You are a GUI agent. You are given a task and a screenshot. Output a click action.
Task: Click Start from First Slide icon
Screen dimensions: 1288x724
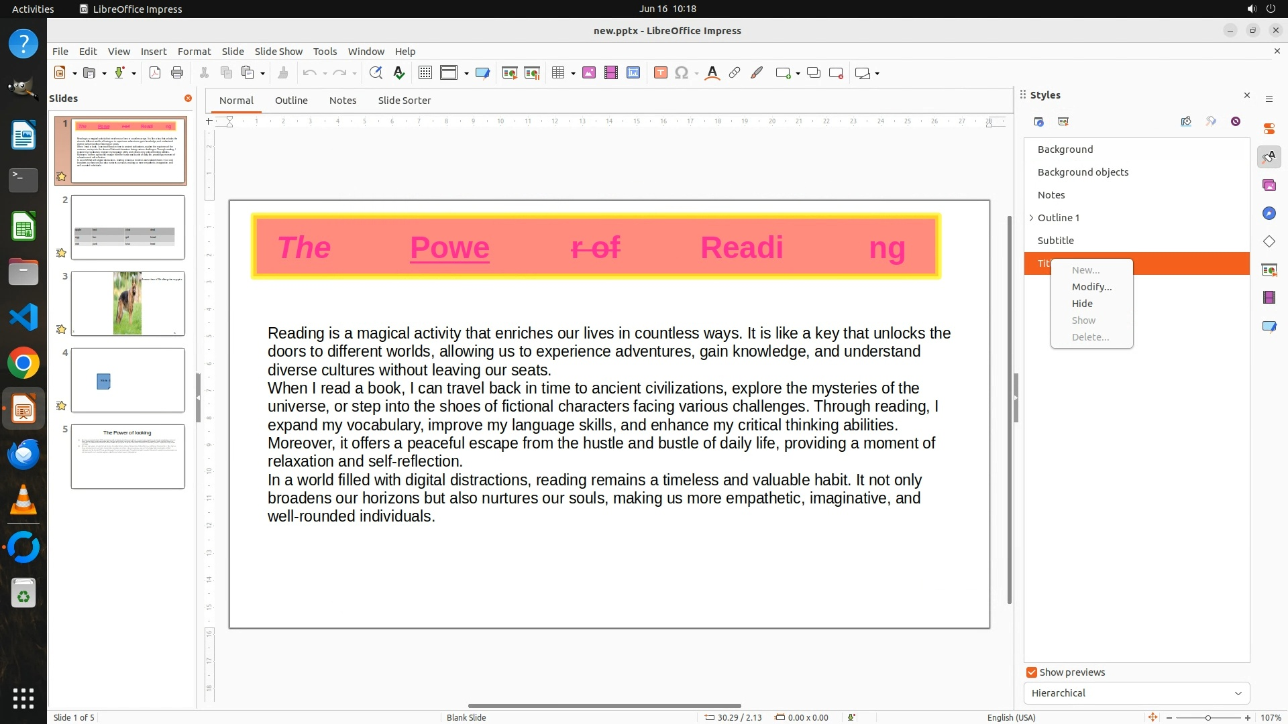[x=509, y=73]
